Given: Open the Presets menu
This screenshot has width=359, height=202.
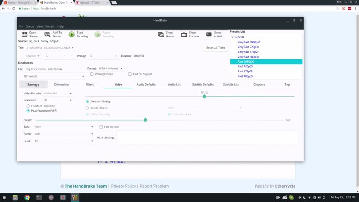Looking at the screenshot, I should coord(50,26).
